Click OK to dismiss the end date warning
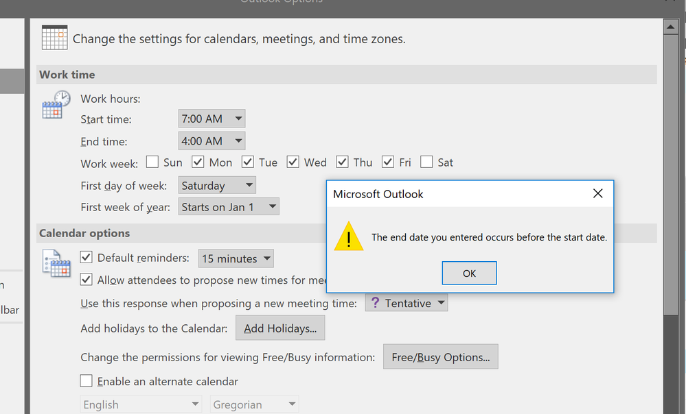 (x=469, y=273)
